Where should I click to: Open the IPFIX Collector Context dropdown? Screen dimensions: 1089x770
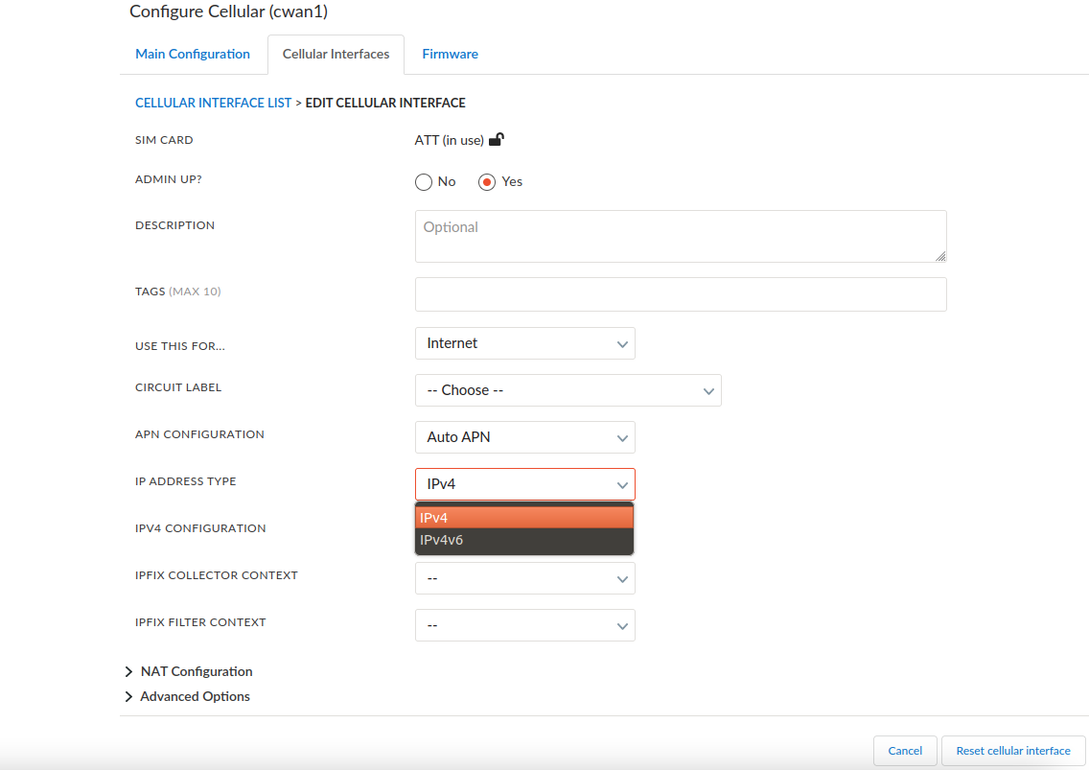click(524, 577)
